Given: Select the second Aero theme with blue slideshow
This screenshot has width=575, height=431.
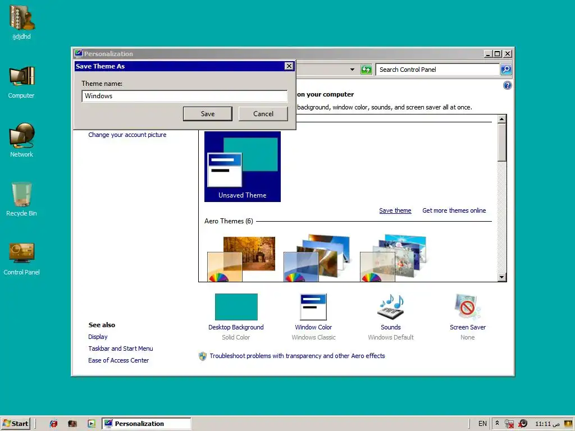Looking at the screenshot, I should (x=317, y=258).
